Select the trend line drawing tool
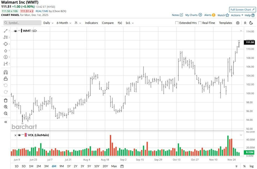The height and width of the screenshot is (169, 257). pos(5,31)
